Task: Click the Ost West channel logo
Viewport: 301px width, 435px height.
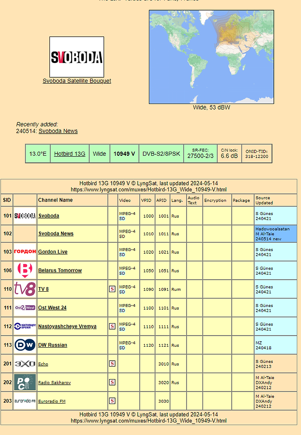Action: tap(25, 308)
